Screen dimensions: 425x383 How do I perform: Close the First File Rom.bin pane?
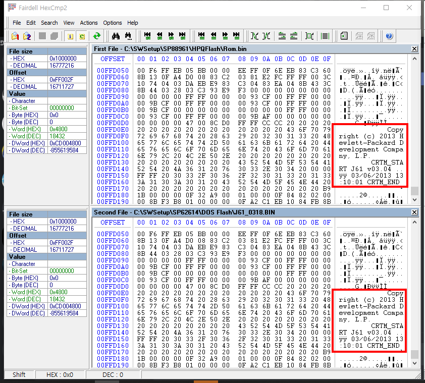(414, 49)
